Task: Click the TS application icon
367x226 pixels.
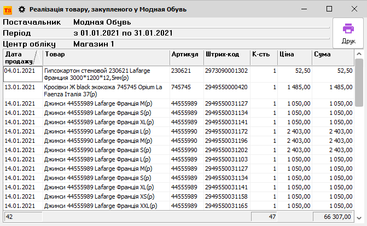Action: click(x=8, y=9)
